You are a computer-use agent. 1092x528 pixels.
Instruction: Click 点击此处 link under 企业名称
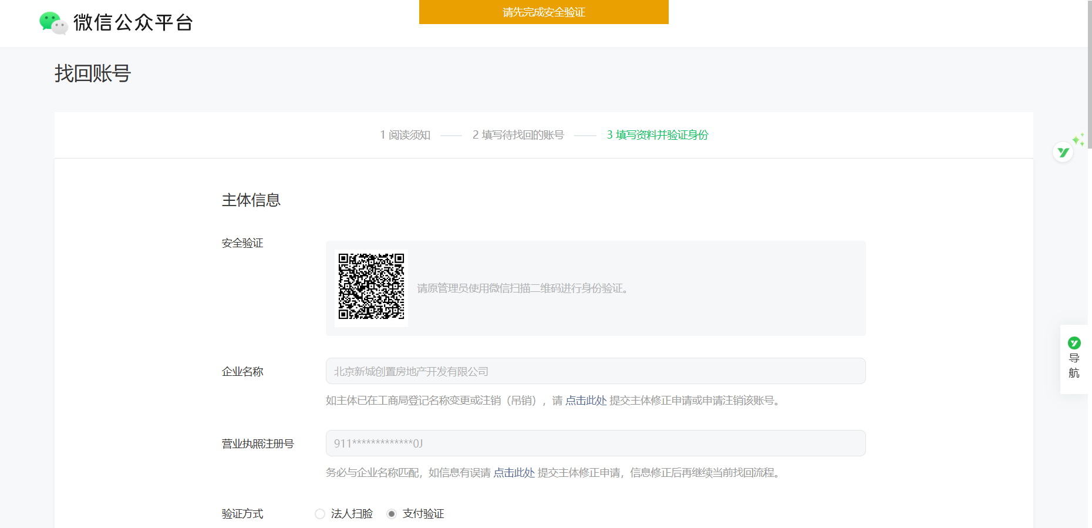click(x=586, y=401)
